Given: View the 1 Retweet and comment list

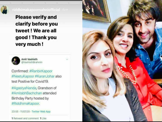Looking at the screenshot, I should (x=25, y=118).
